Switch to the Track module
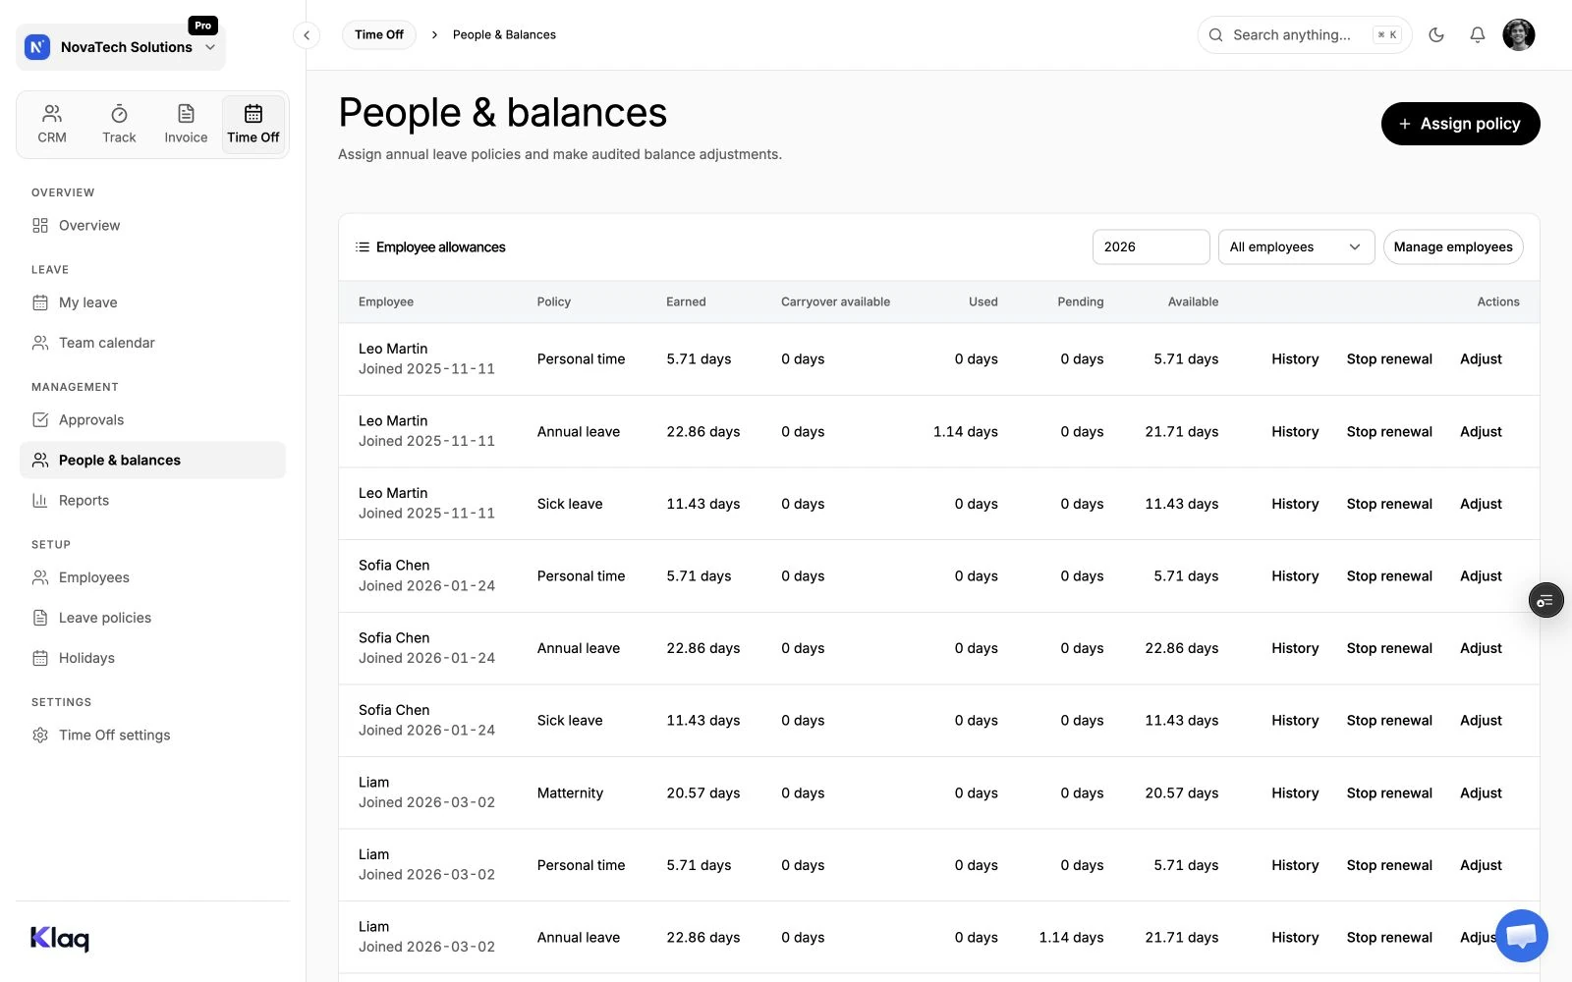1572x982 pixels. click(119, 124)
